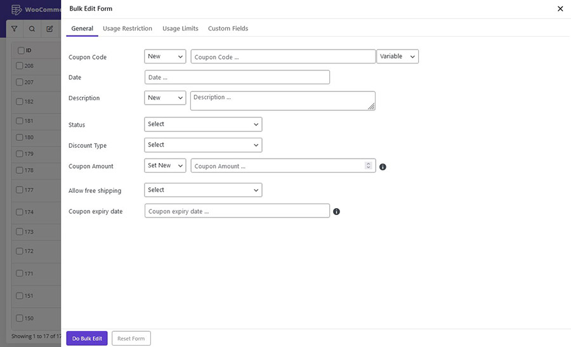The width and height of the screenshot is (571, 347).
Task: Click the WooCommerce logo icon
Action: pos(16,10)
